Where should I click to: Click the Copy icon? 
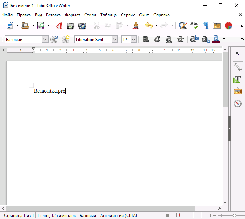click(x=108, y=26)
